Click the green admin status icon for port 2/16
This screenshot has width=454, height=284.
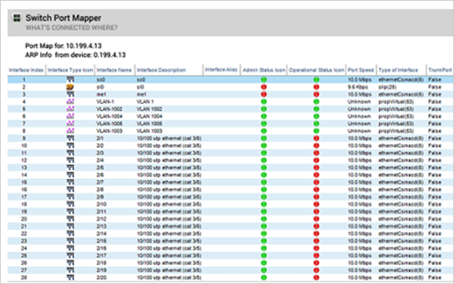(263, 248)
